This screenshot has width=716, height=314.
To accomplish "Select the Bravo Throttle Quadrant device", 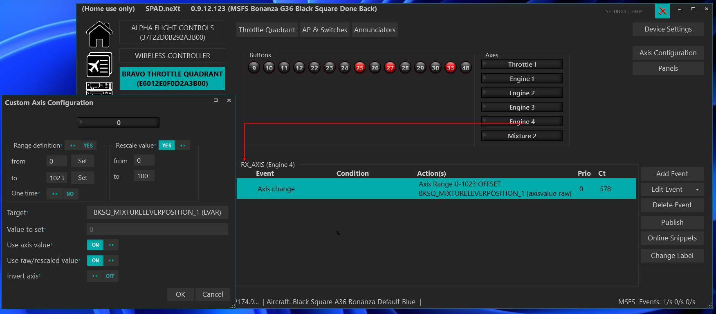I will 172,78.
